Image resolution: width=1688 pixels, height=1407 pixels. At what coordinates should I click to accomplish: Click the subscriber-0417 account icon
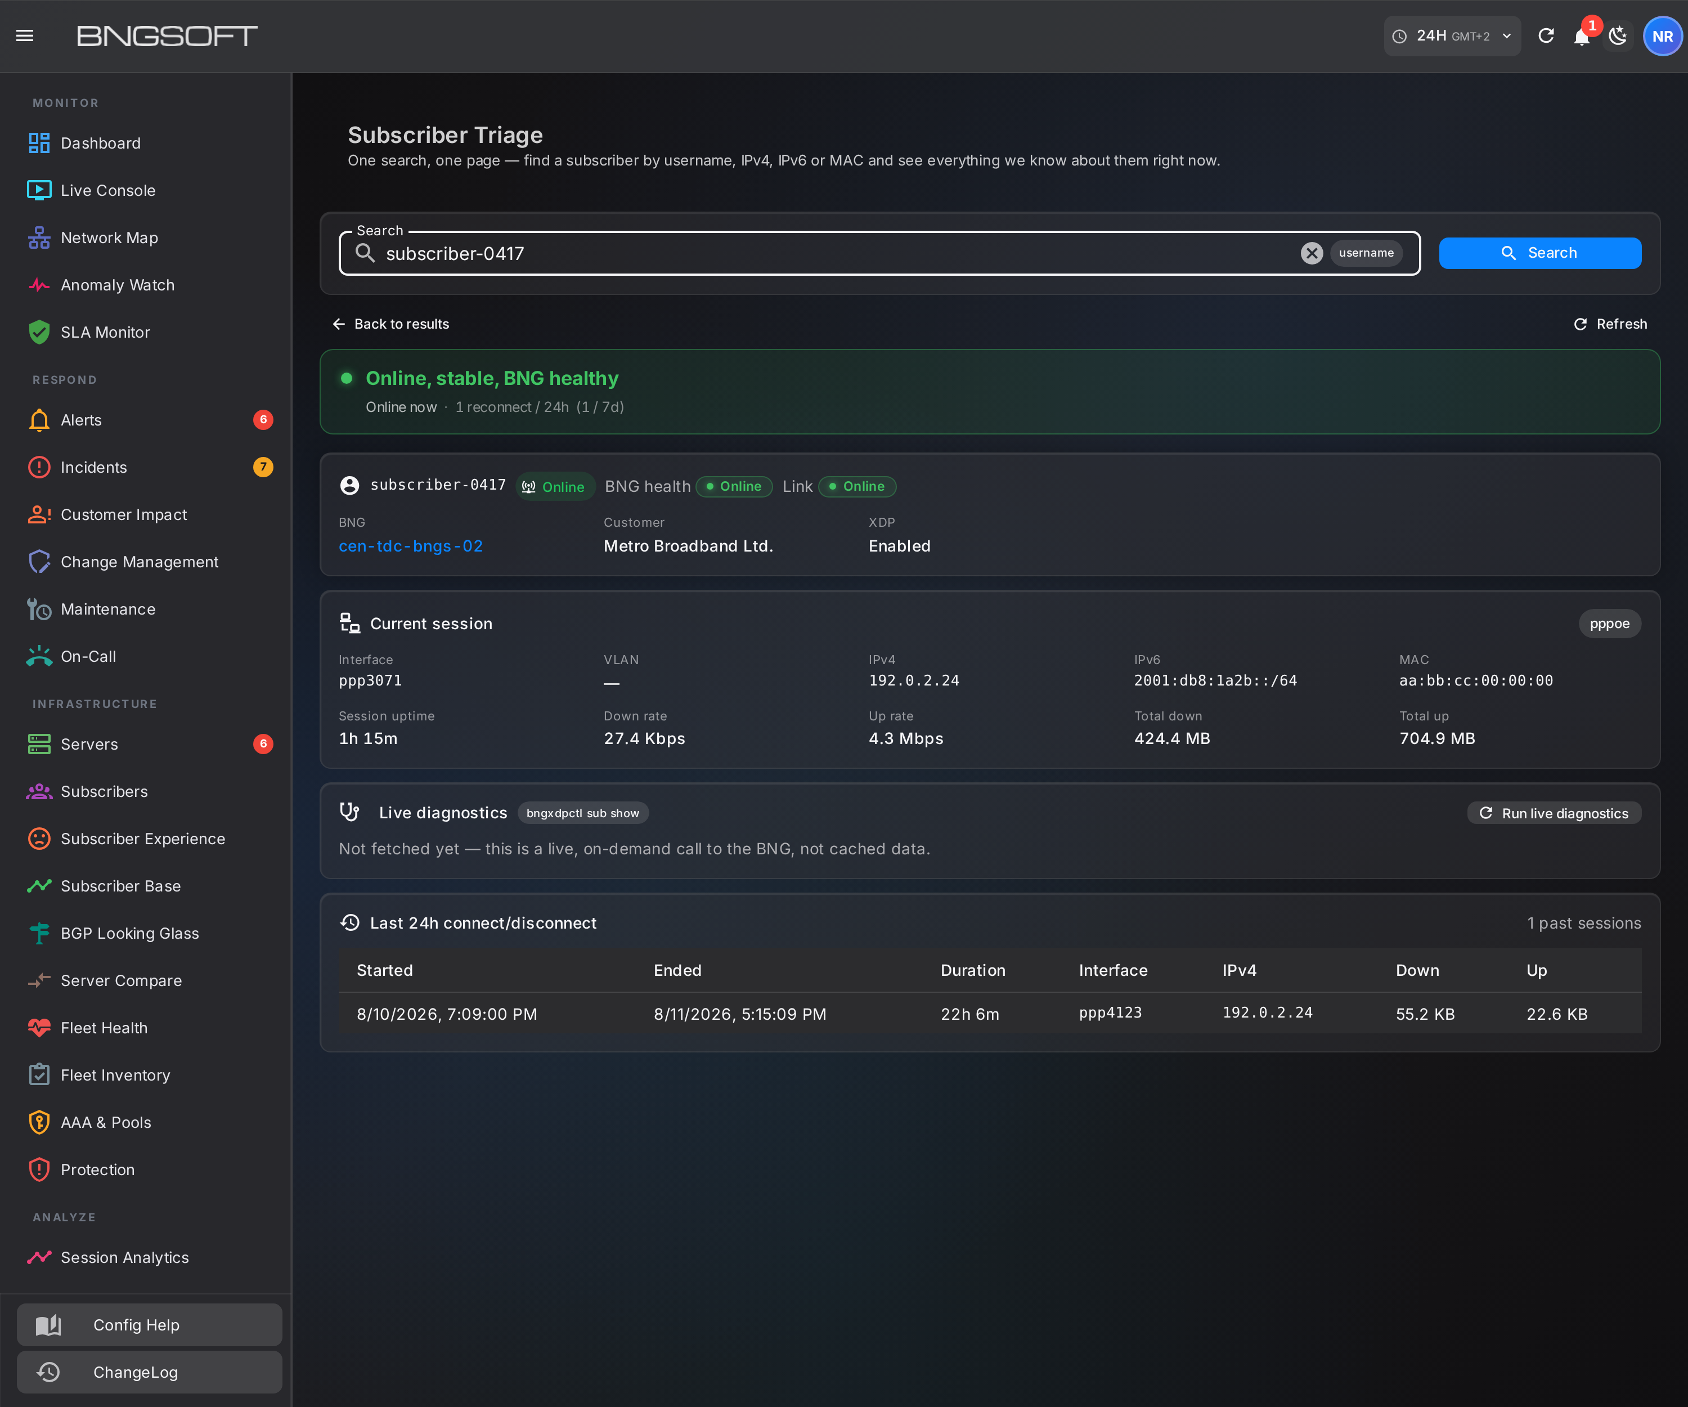click(x=349, y=486)
